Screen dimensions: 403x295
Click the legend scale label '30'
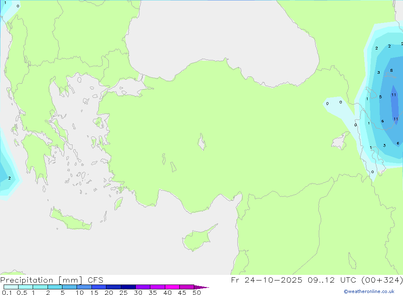coord(138,293)
